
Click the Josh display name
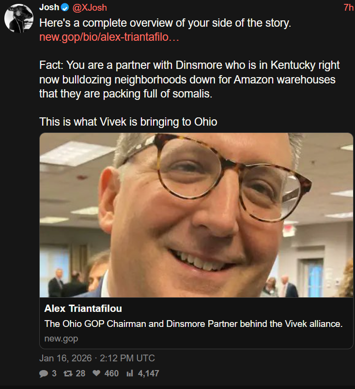49,7
